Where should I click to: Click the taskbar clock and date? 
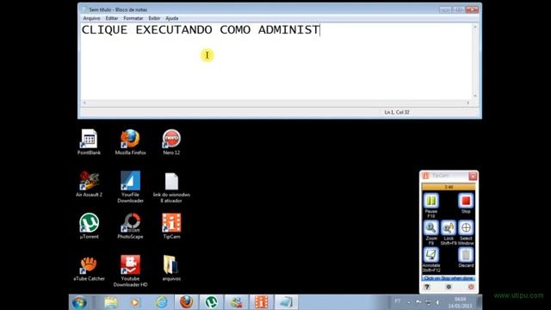click(x=460, y=302)
